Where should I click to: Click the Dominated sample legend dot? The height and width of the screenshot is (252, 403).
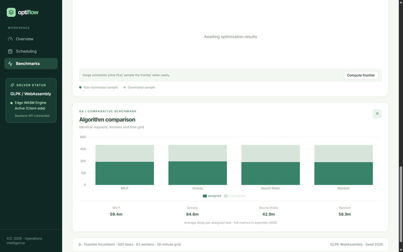point(124,87)
